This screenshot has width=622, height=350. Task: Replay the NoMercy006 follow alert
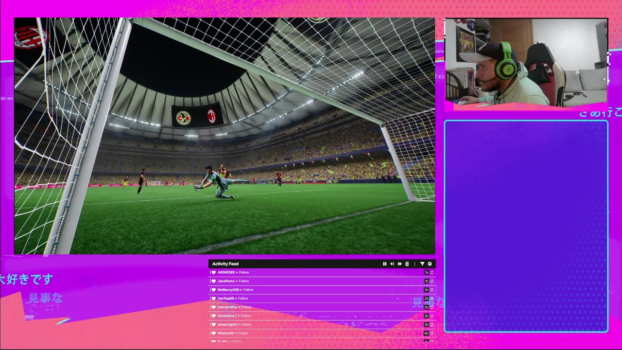[432, 290]
